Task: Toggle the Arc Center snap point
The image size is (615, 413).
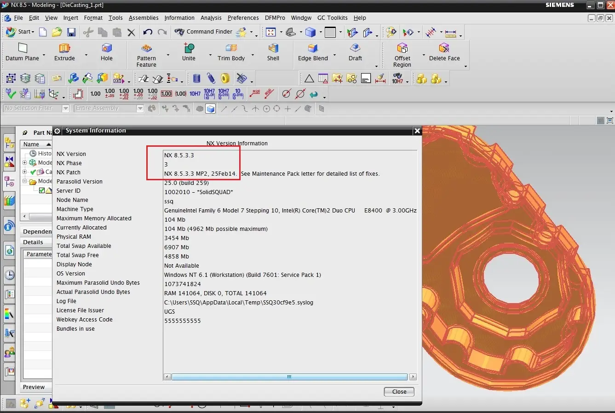Action: tap(266, 109)
